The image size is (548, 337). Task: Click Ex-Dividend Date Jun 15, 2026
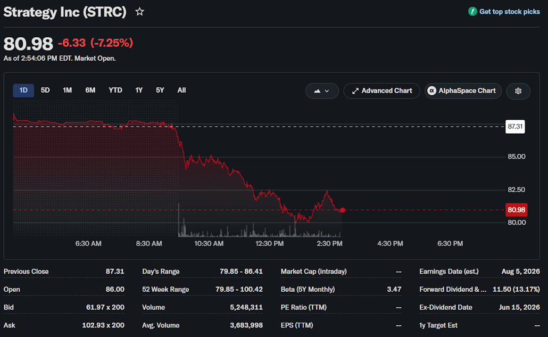click(x=519, y=307)
